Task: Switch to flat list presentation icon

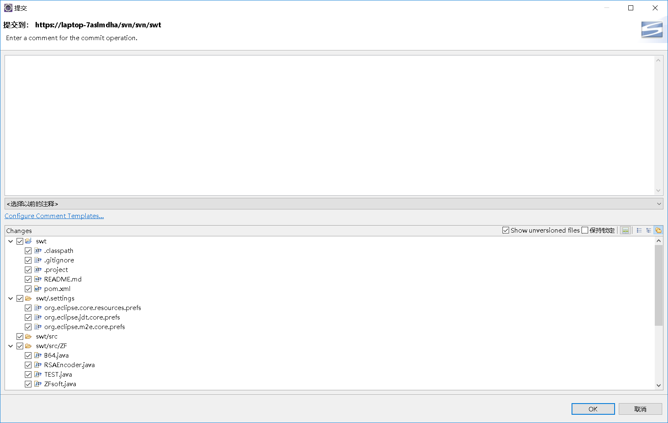Action: (639, 230)
